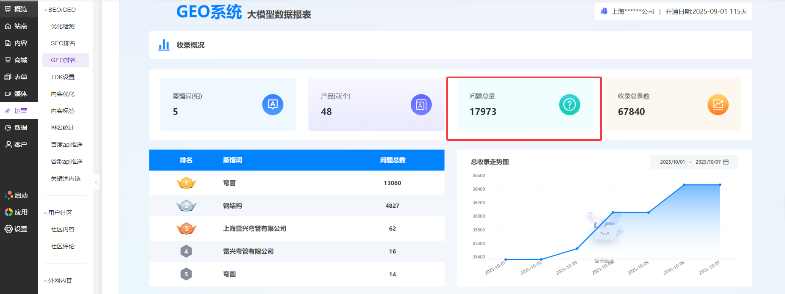Expand the 外网内容 menu group
The width and height of the screenshot is (785, 294).
58,280
